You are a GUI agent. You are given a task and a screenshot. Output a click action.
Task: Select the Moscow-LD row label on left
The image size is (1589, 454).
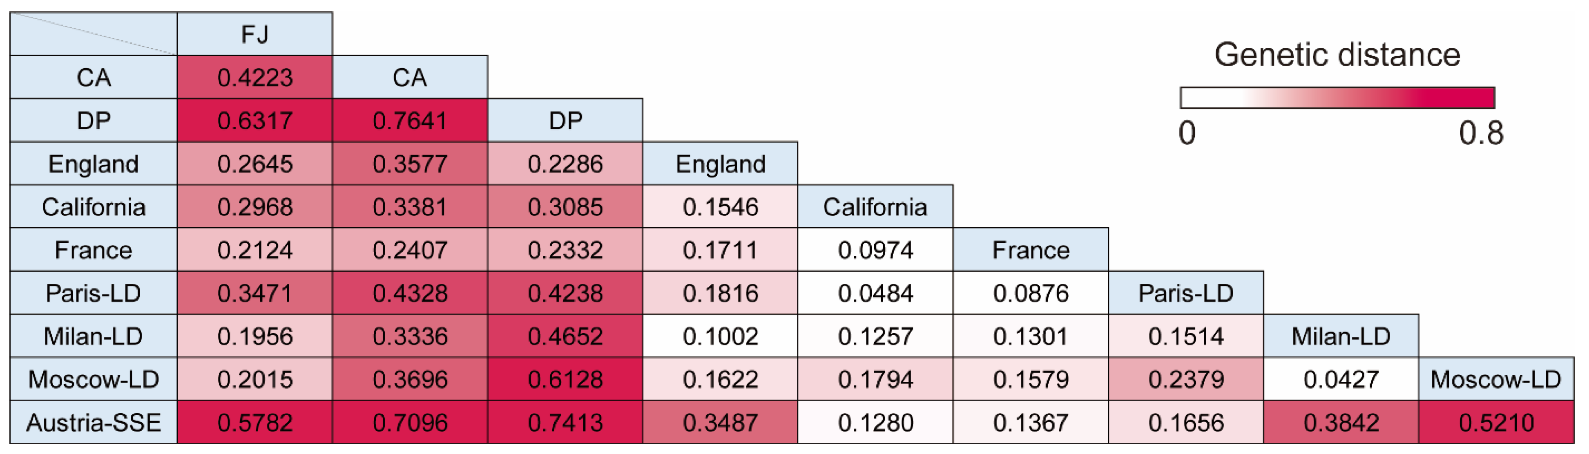pos(94,379)
